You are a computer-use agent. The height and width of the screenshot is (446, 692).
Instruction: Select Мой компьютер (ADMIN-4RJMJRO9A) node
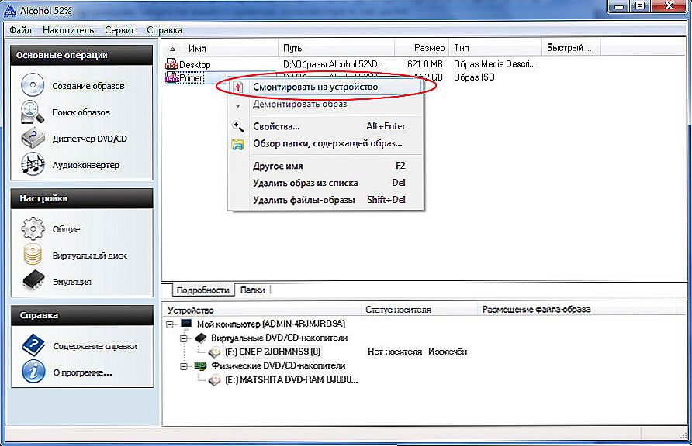271,324
